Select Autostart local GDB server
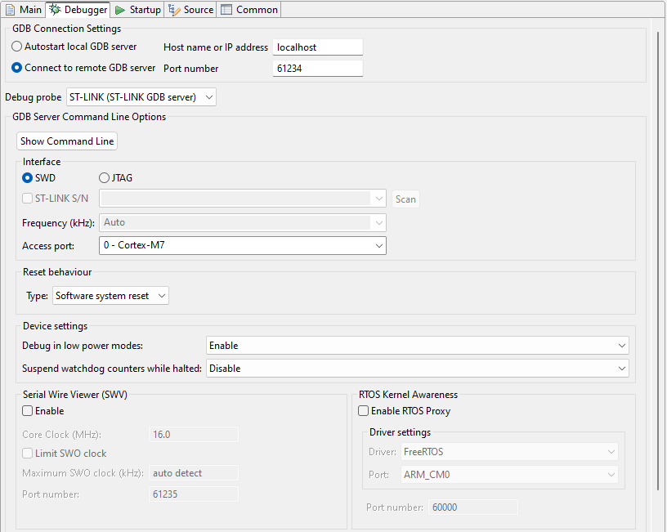 click(x=16, y=47)
